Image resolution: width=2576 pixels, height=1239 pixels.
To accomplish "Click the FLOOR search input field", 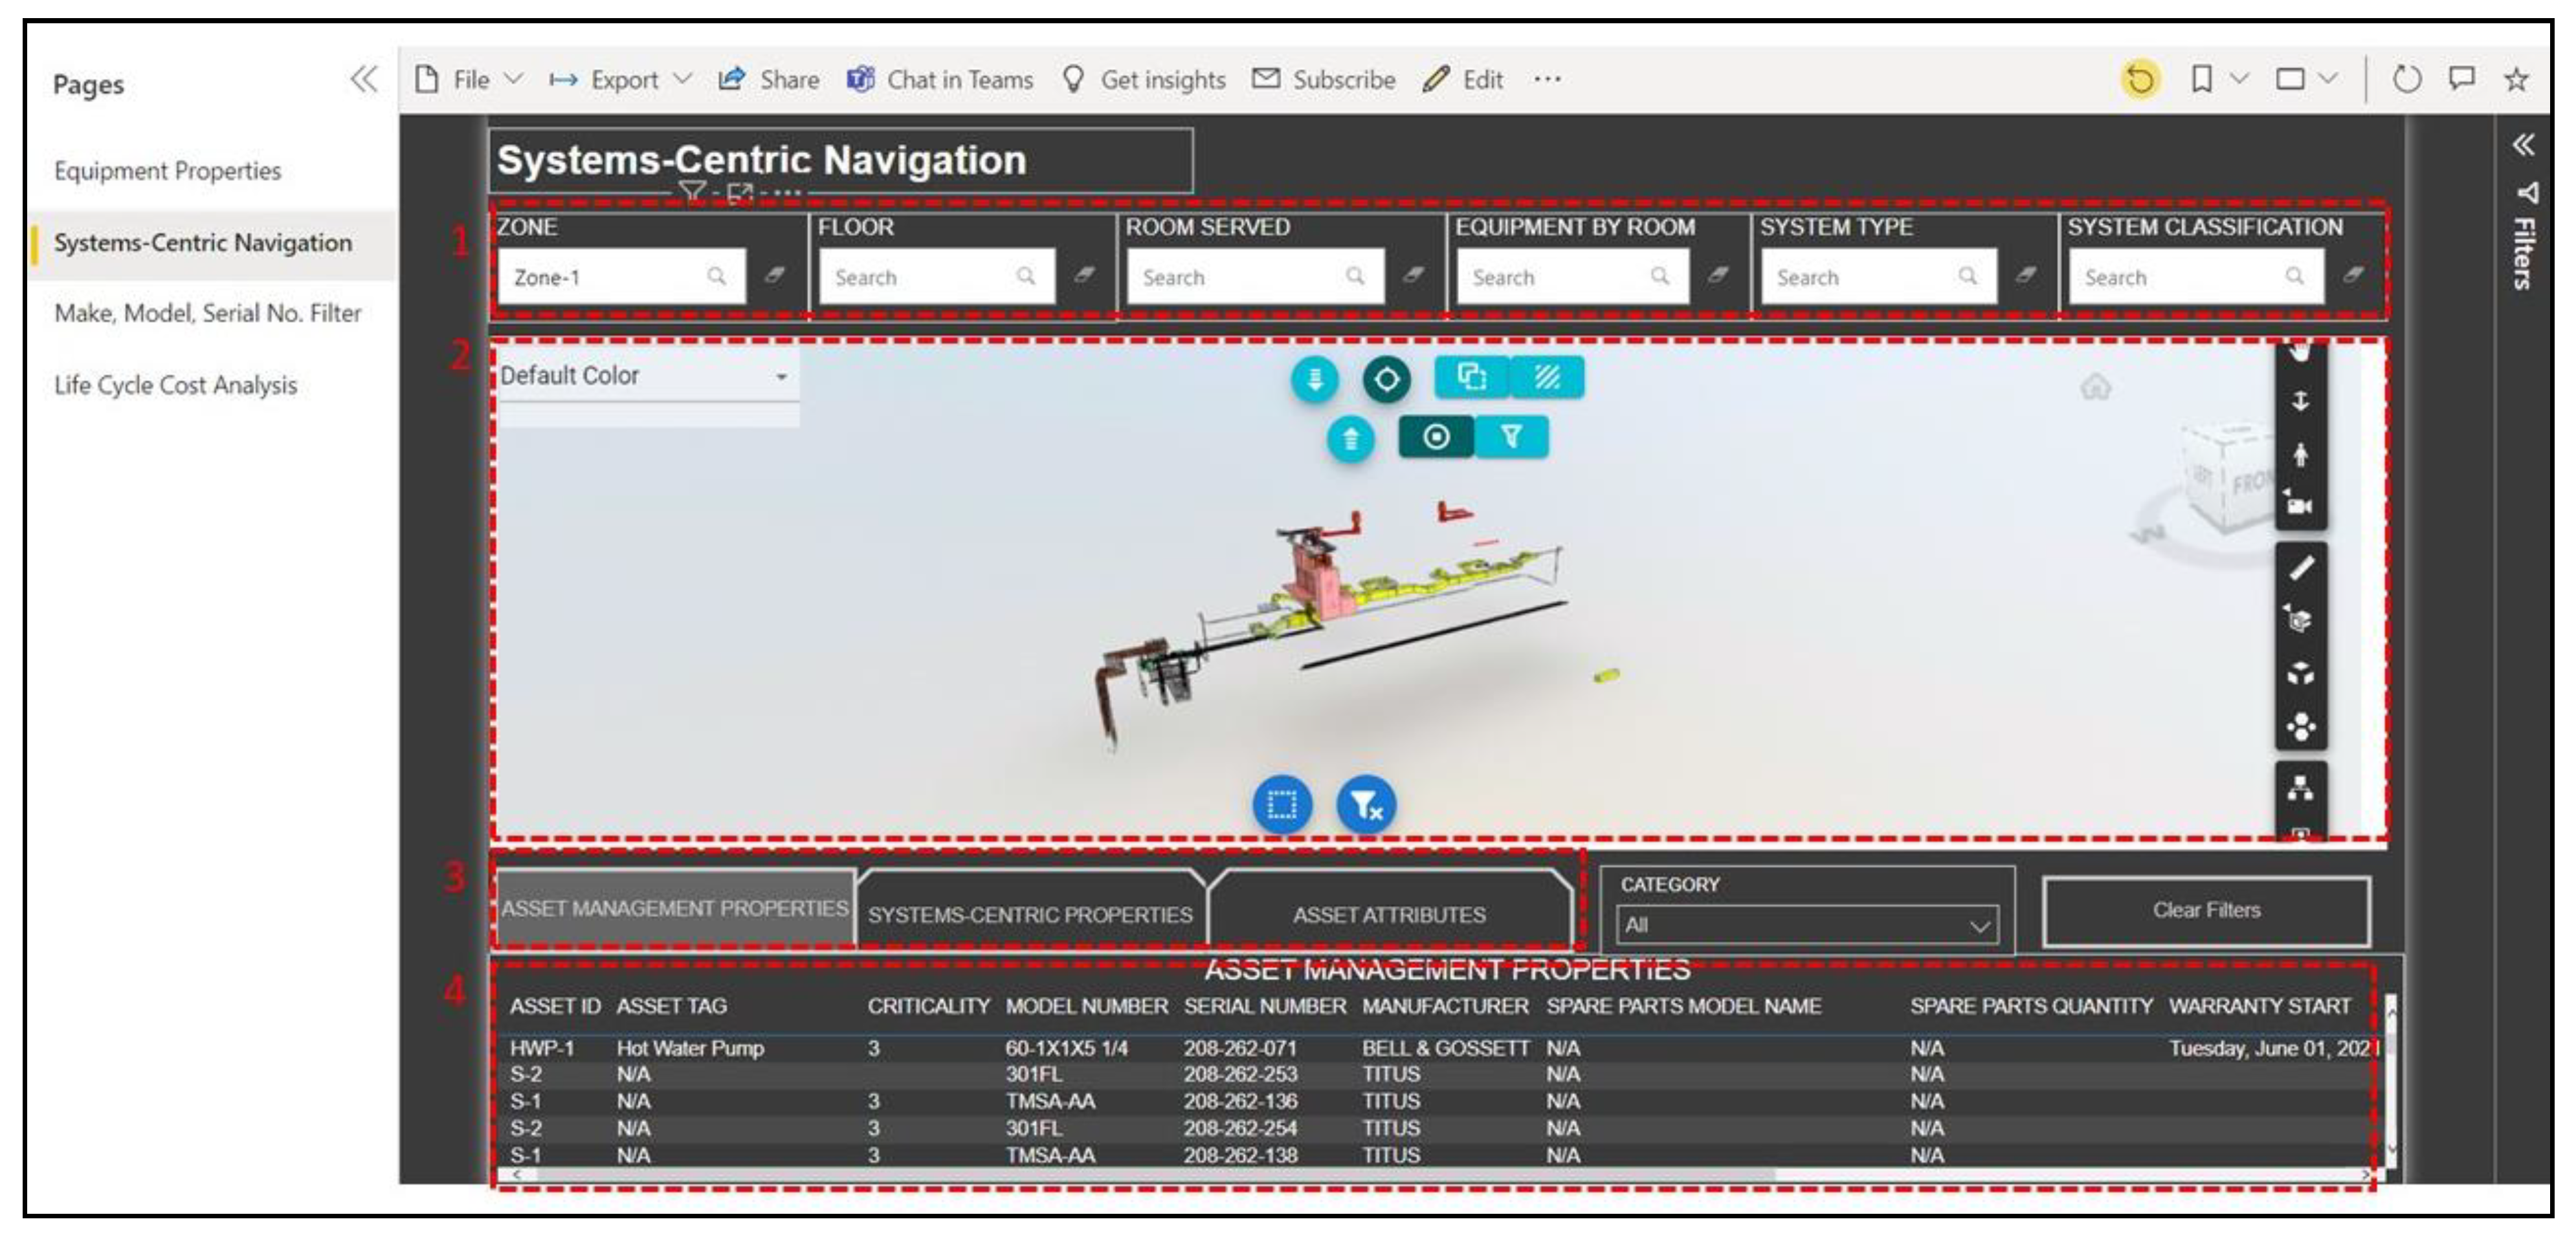I will pos(923,277).
